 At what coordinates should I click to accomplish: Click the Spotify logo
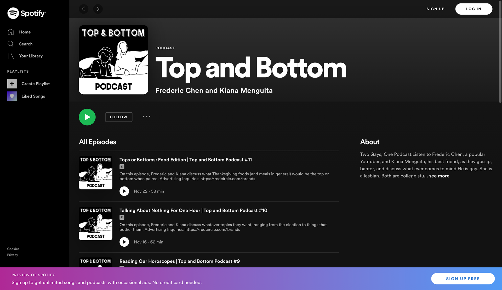tap(26, 13)
